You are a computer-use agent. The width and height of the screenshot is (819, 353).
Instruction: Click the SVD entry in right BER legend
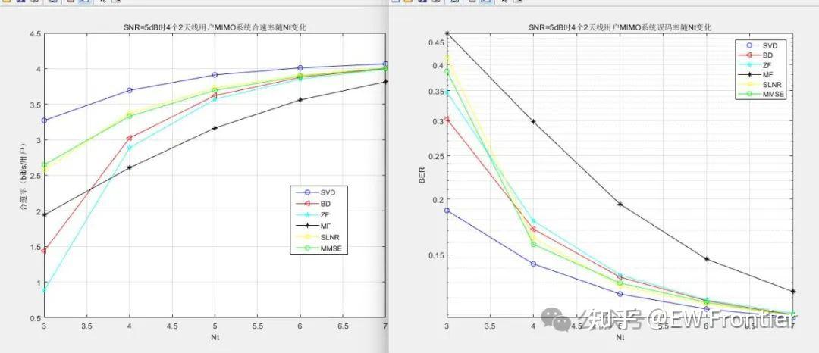pyautogui.click(x=762, y=45)
